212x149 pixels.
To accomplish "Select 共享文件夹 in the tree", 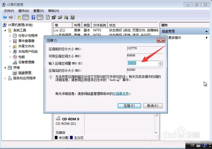I will (x=26, y=46).
